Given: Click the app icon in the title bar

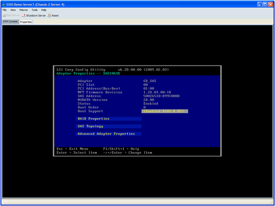Looking at the screenshot, I should 4,5.
